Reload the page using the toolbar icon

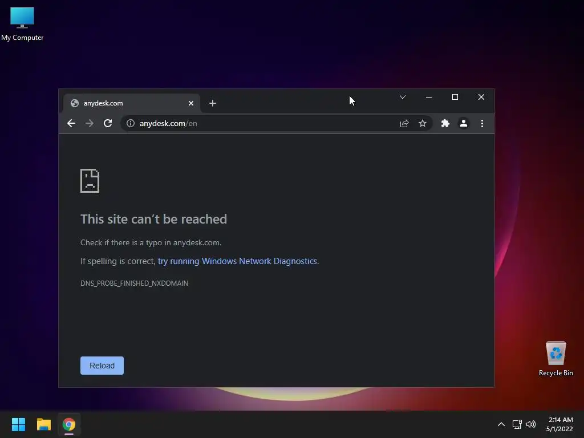[108, 123]
